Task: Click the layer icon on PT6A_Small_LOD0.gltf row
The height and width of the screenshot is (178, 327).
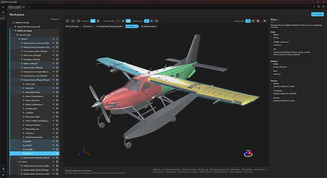Action: click(57, 56)
